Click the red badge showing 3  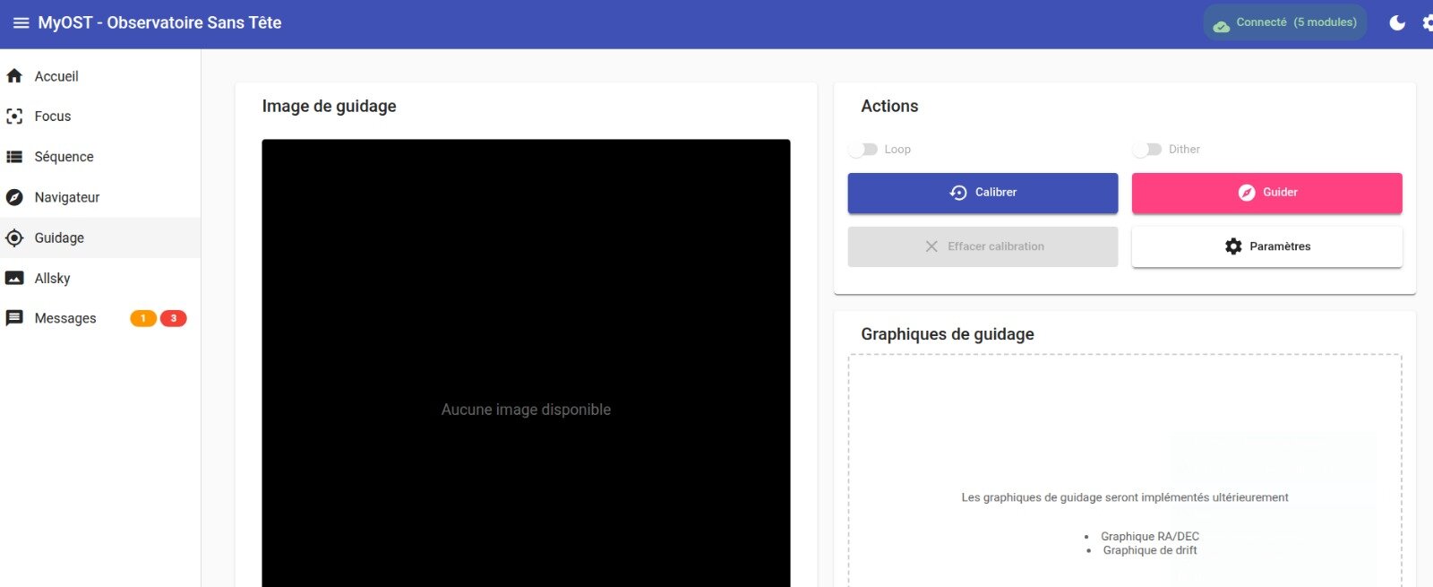click(x=174, y=318)
